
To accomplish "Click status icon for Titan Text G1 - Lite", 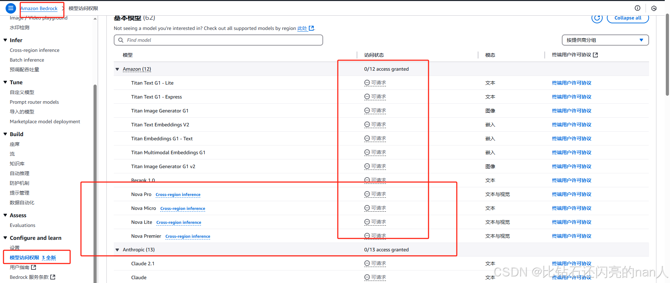I will [x=367, y=82].
